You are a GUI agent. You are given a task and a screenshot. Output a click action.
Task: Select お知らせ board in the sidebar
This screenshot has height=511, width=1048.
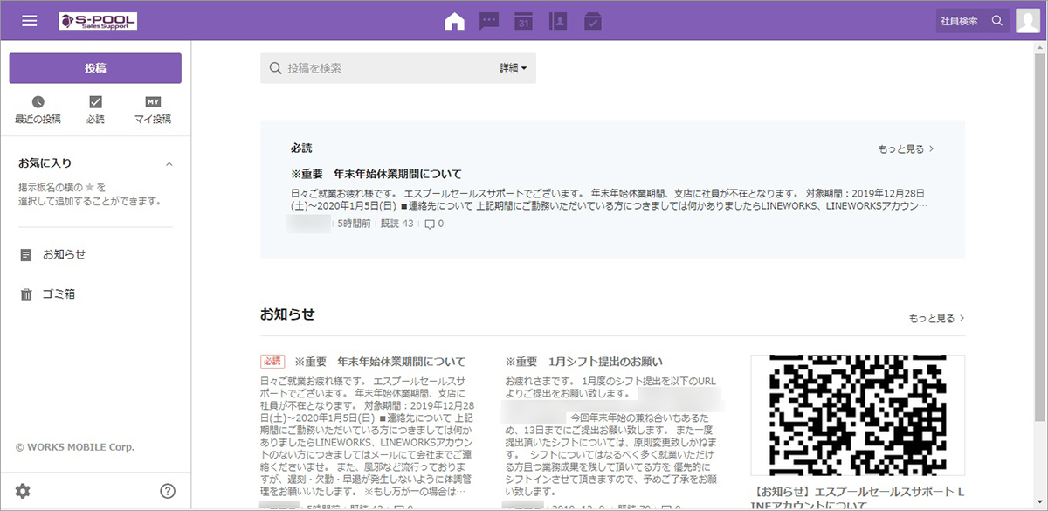click(64, 254)
